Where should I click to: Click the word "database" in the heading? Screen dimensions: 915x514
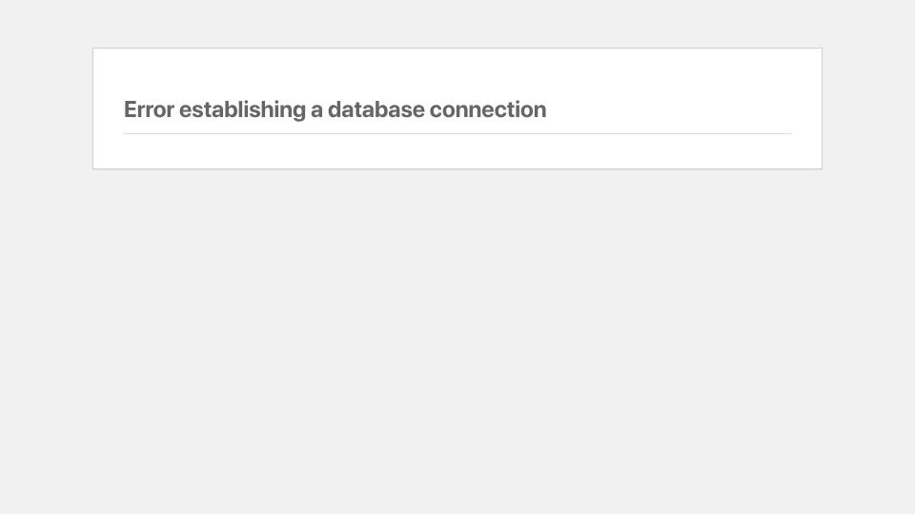point(376,109)
